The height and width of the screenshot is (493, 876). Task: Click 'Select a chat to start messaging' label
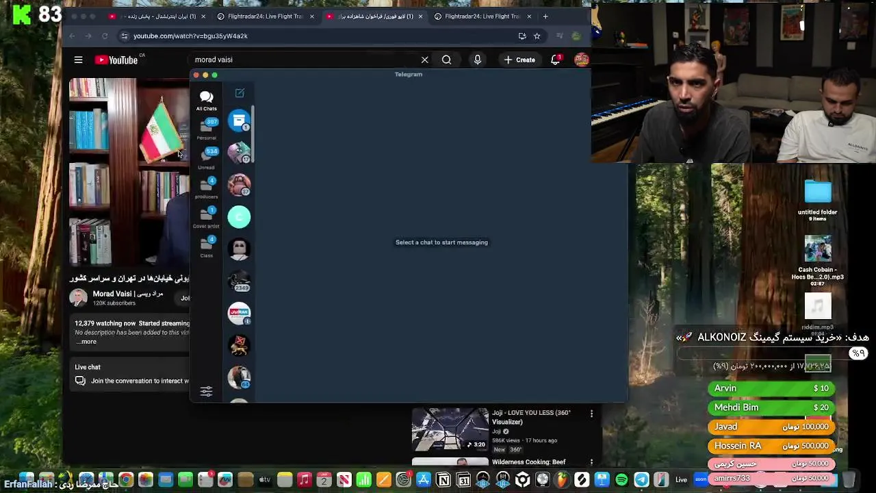pos(441,242)
